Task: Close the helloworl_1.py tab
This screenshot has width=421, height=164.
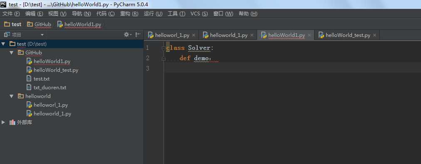Action: (x=193, y=35)
